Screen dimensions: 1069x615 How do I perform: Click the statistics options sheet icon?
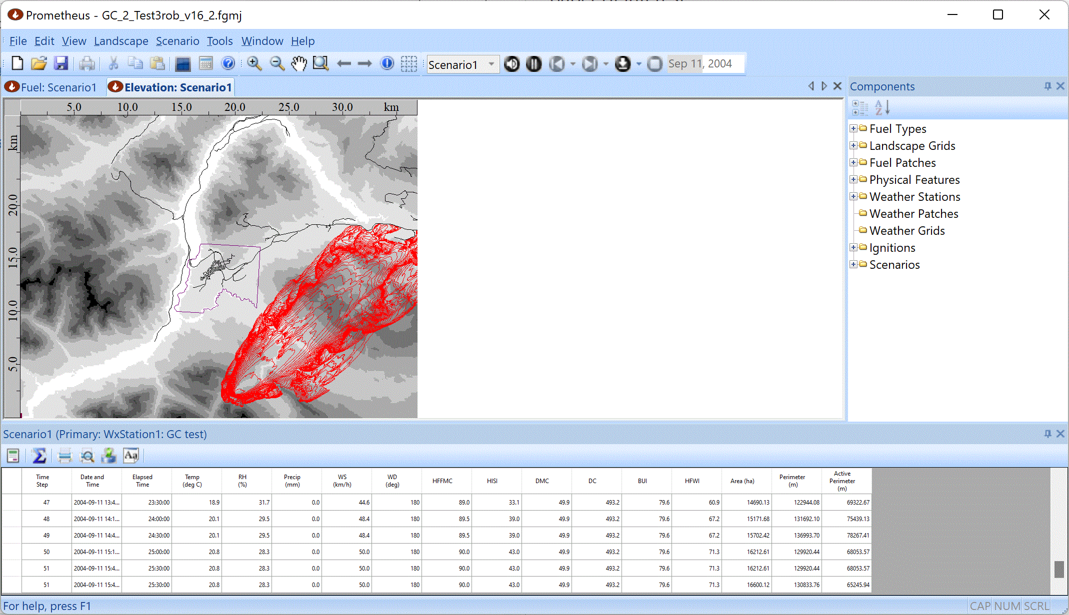click(x=13, y=456)
